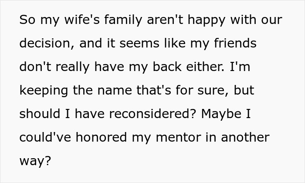Click the word "keeping" at line start
Image resolution: width=305 pixels, height=183 pixels.
pyautogui.click(x=44, y=91)
